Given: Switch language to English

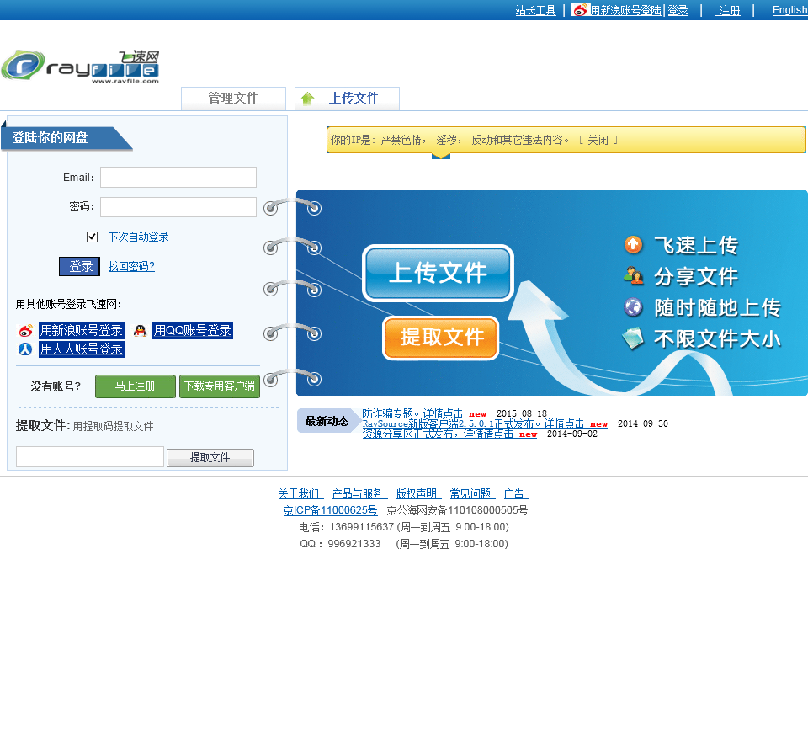Looking at the screenshot, I should tap(790, 10).
